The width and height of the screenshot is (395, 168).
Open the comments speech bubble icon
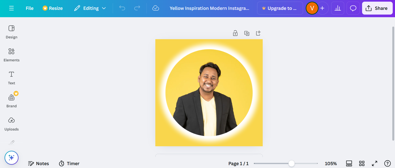tap(353, 8)
